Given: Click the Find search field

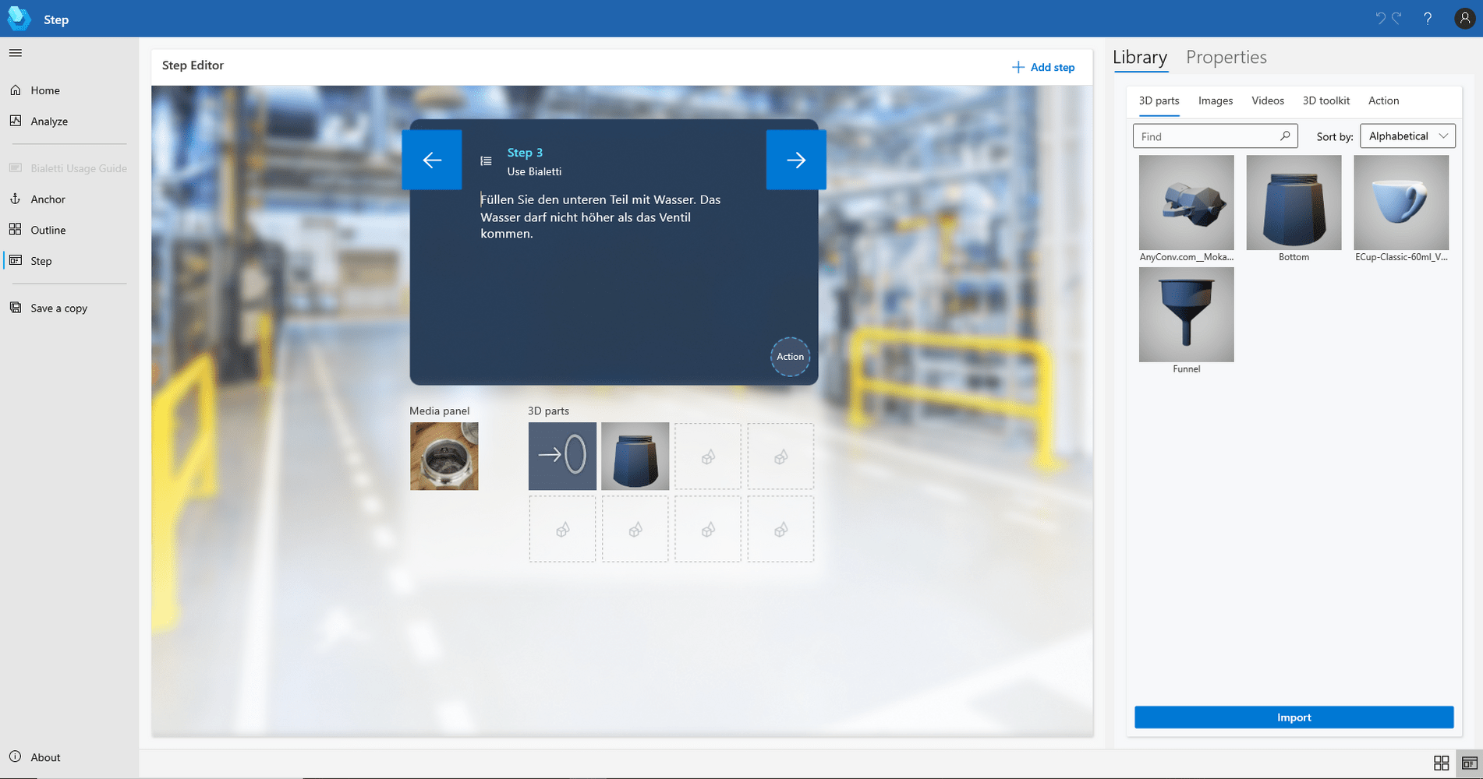Looking at the screenshot, I should coord(1207,136).
